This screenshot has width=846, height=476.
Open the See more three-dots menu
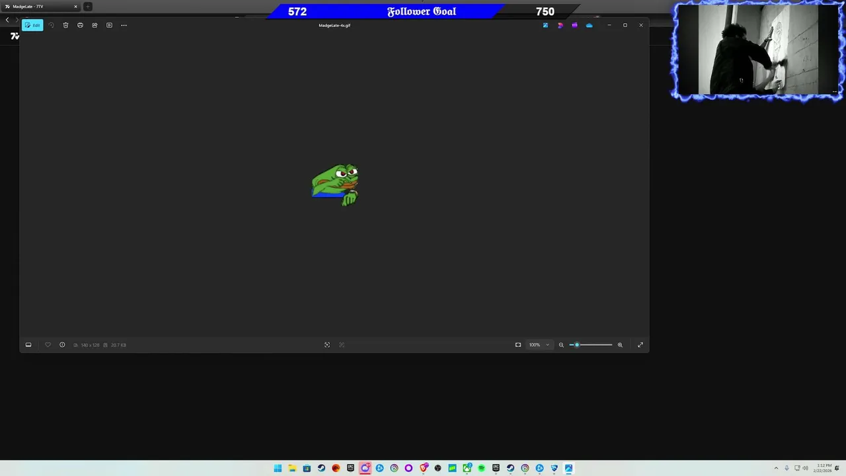(124, 25)
